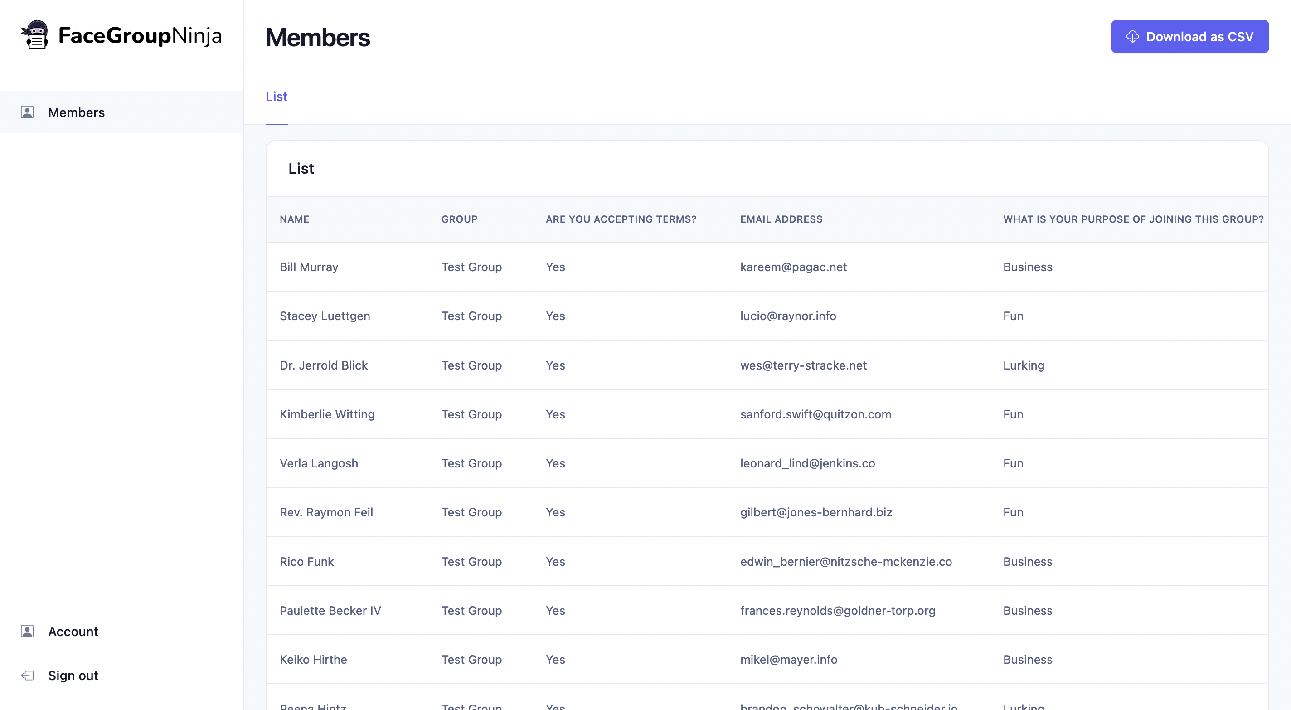Click Yes in the Rev. Raymon Feil row
The image size is (1291, 710).
coord(555,512)
